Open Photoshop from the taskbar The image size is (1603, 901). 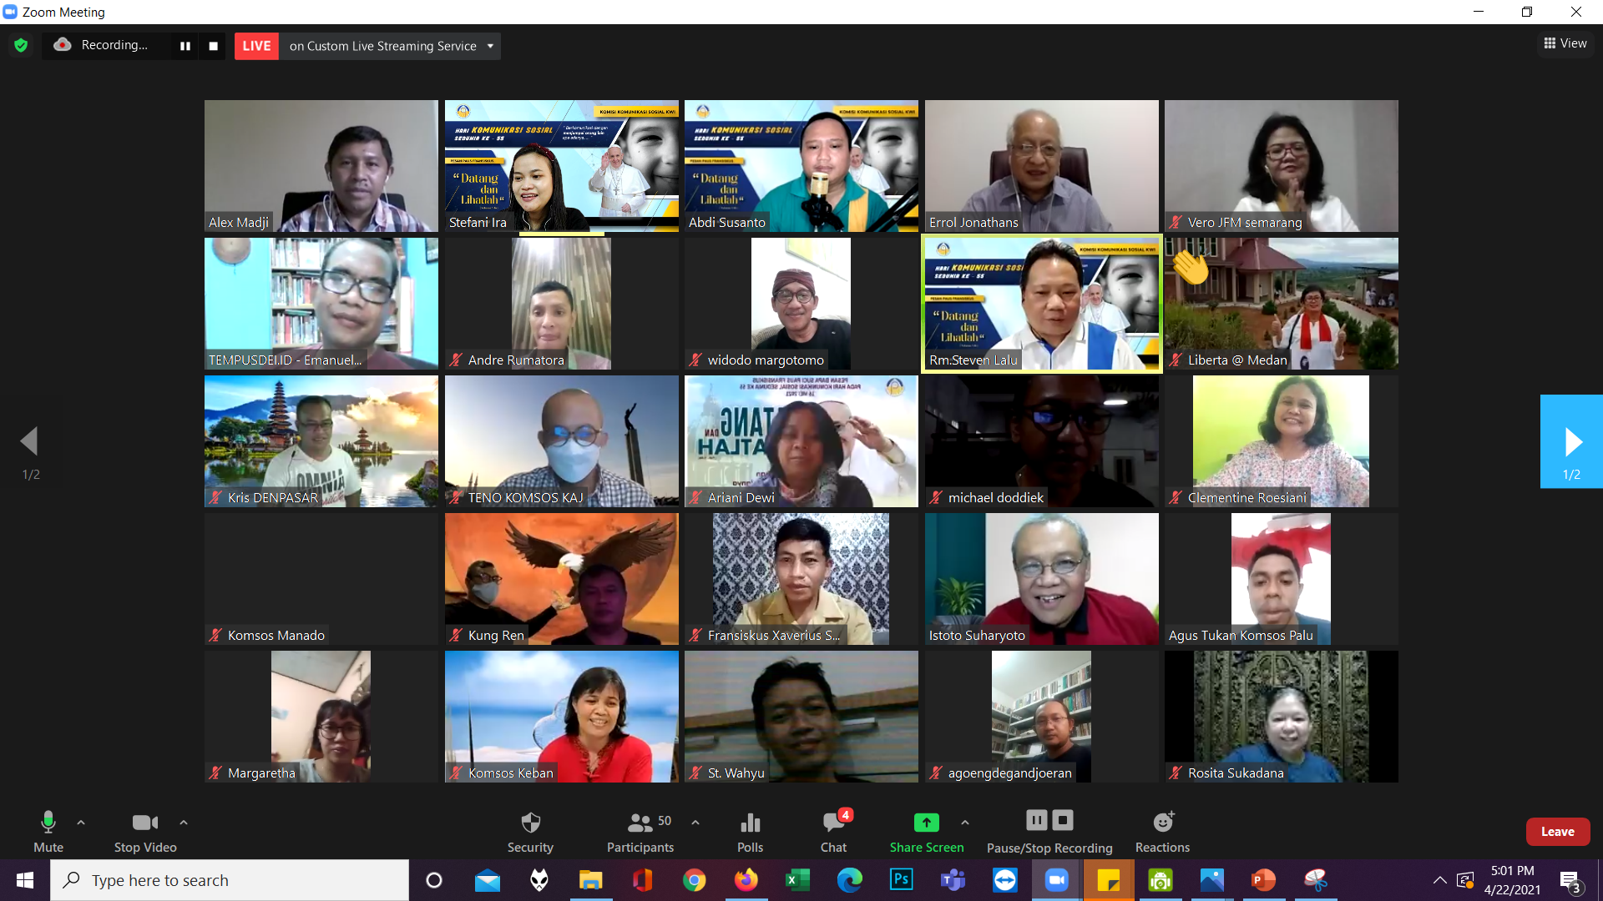[901, 880]
